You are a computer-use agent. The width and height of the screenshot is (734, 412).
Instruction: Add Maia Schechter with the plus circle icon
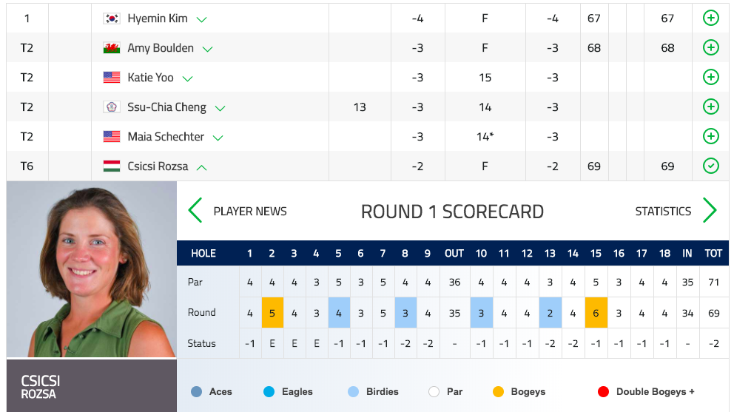710,136
